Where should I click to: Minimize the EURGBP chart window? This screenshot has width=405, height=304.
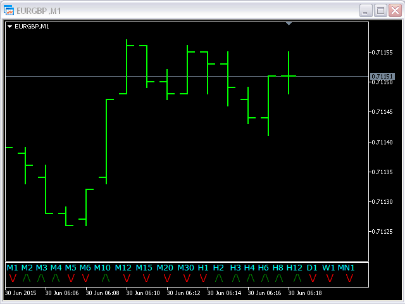click(x=366, y=11)
